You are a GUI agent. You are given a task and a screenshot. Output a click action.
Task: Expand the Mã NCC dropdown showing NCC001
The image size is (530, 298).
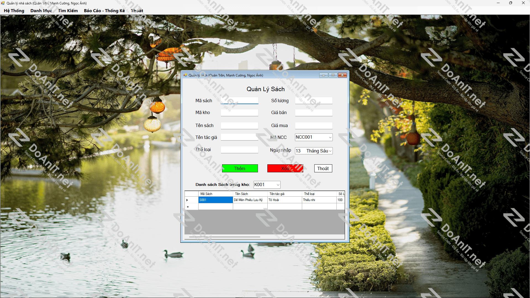click(x=330, y=137)
